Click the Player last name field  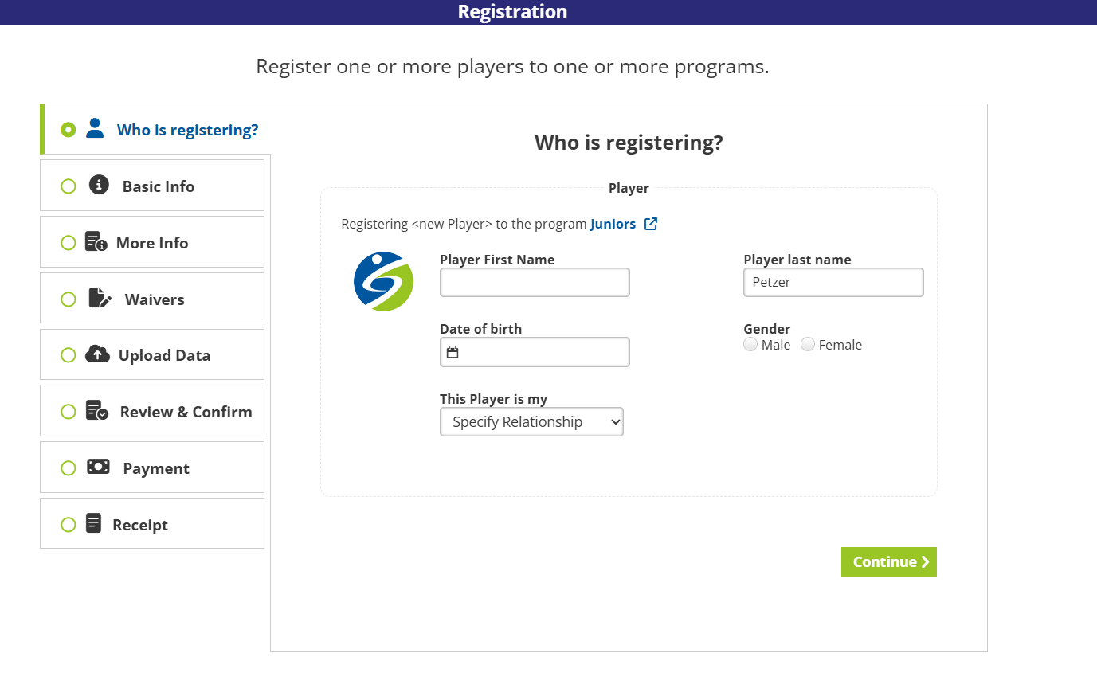click(833, 282)
